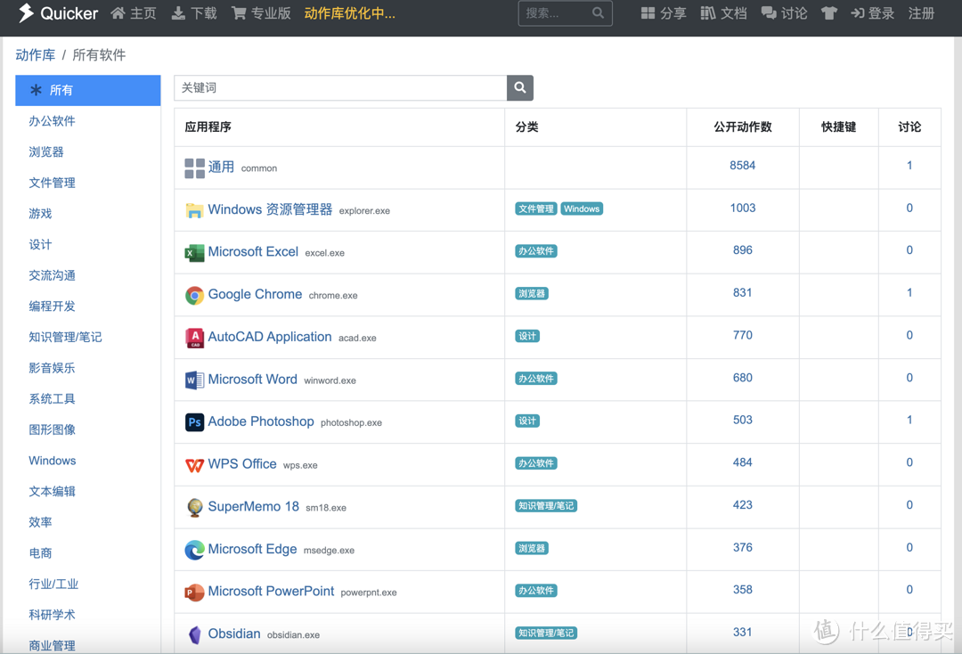Select 效率 in the sidebar
This screenshot has height=654, width=962.
40,522
